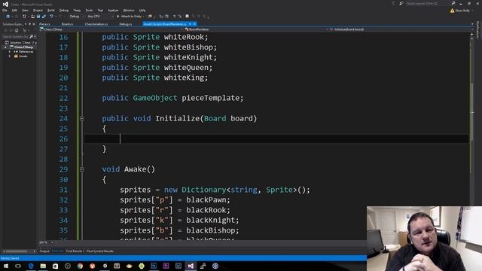Click the Navigate Backward toolbar icon

pos(8,17)
